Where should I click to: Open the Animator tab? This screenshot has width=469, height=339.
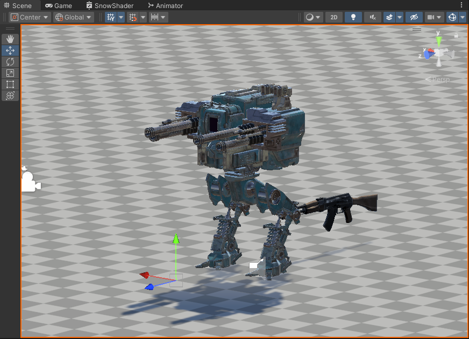coord(166,6)
